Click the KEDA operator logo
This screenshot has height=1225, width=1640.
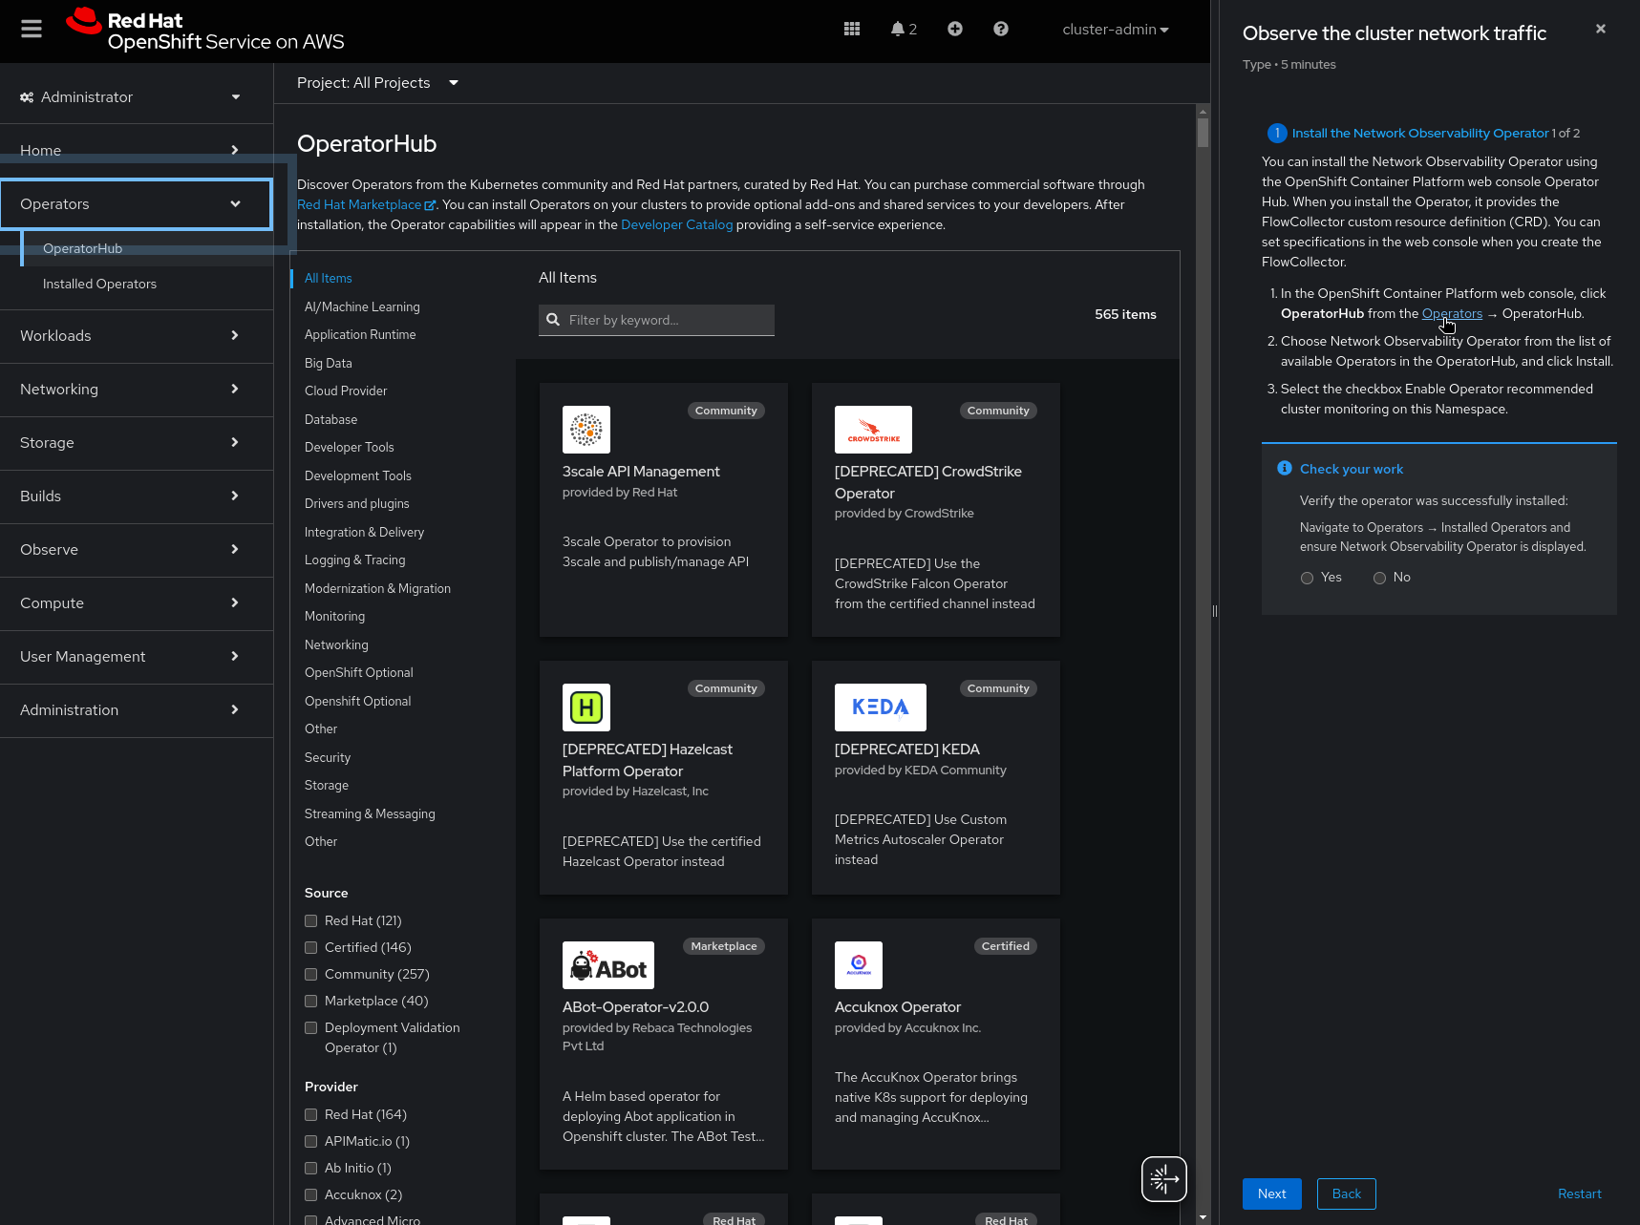coord(880,708)
